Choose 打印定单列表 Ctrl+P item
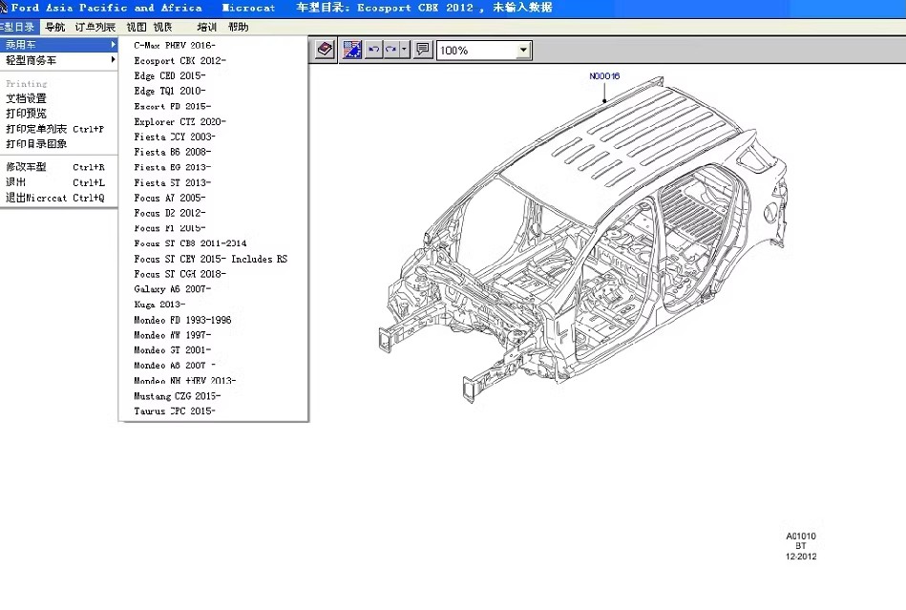This screenshot has width=906, height=610. click(59, 128)
